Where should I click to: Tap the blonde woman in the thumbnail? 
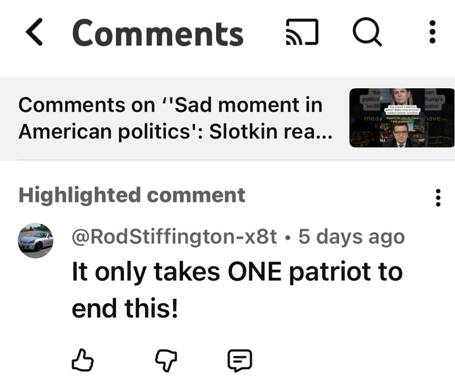coord(401,97)
